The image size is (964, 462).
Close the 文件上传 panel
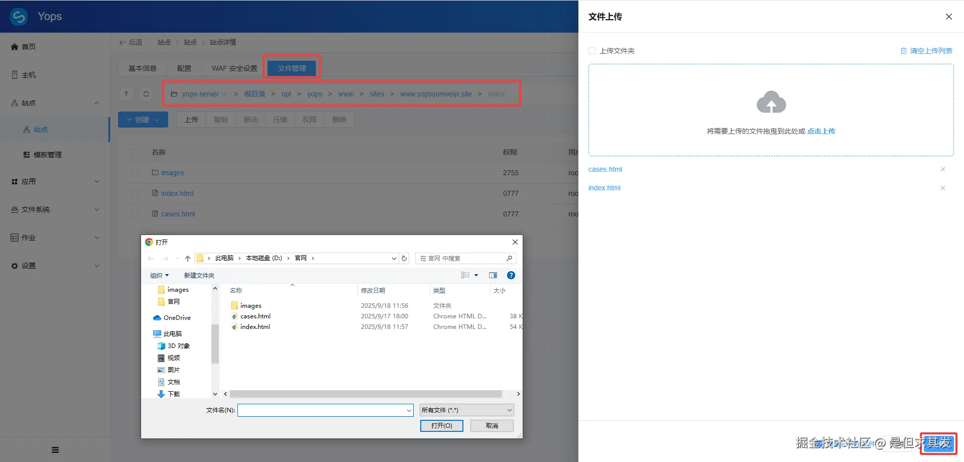(x=949, y=17)
